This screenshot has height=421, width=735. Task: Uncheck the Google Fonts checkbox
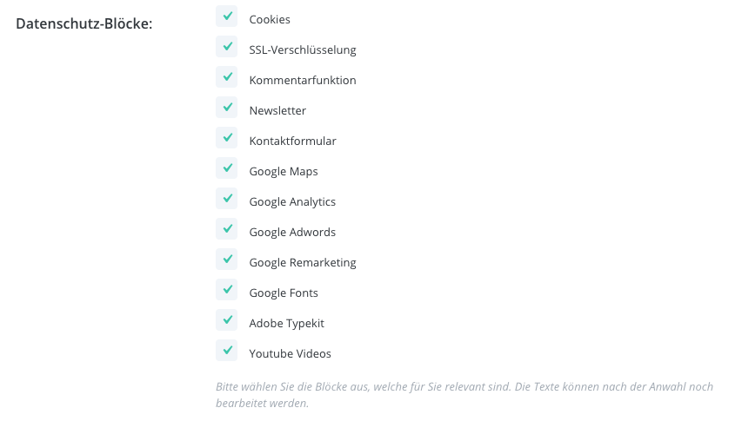(x=227, y=290)
